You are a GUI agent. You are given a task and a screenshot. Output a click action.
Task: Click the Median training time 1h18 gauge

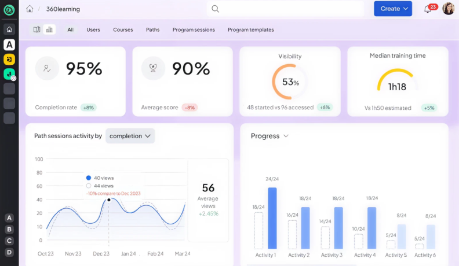pos(397,81)
